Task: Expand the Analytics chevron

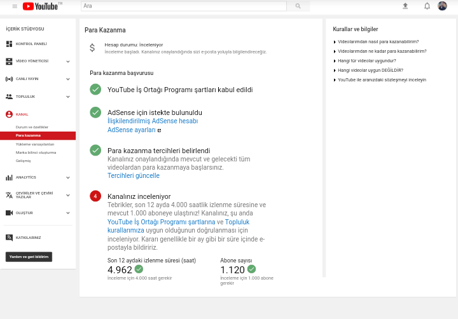Action: click(68, 177)
